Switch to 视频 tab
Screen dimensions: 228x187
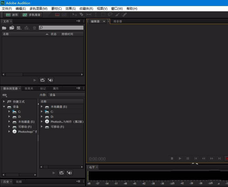tap(19, 182)
